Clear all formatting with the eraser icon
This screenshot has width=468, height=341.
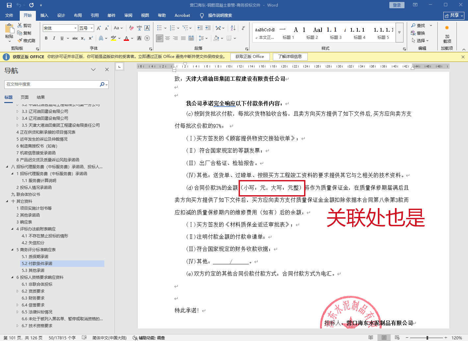[x=131, y=28]
